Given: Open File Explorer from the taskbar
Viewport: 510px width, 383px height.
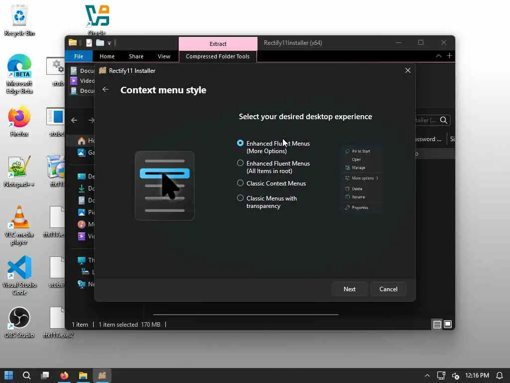Looking at the screenshot, I should 83,376.
